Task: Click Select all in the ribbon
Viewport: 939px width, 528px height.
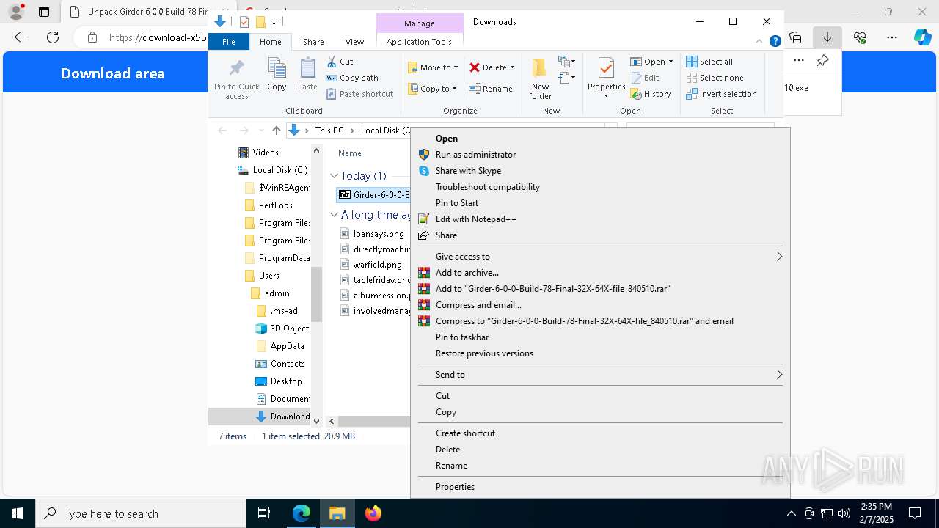Action: point(709,62)
